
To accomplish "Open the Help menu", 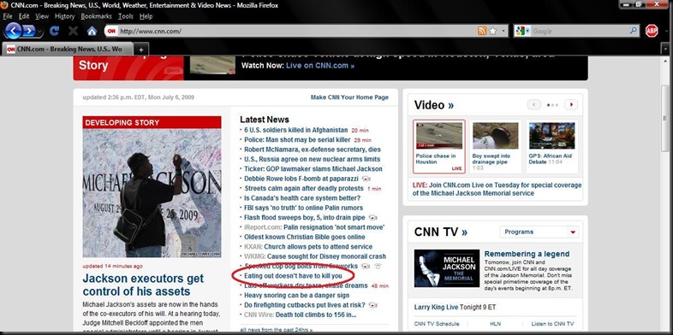I will (x=146, y=16).
